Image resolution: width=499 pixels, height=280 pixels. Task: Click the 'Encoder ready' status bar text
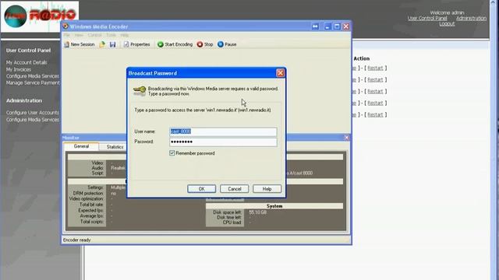point(77,240)
